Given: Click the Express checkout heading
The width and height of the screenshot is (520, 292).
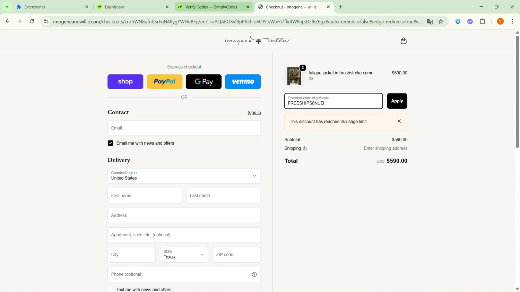Looking at the screenshot, I should click(x=184, y=67).
